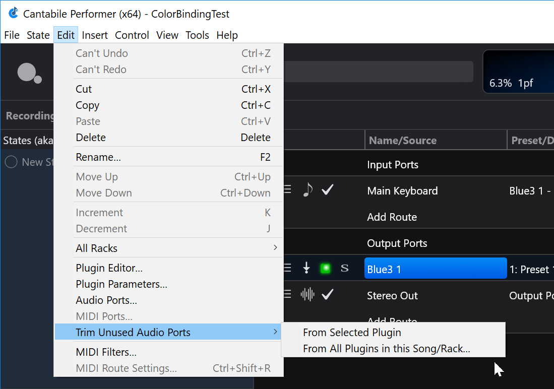Click the CPU load 6.3% readout
Viewport: 554px width, 389px height.
[x=500, y=83]
